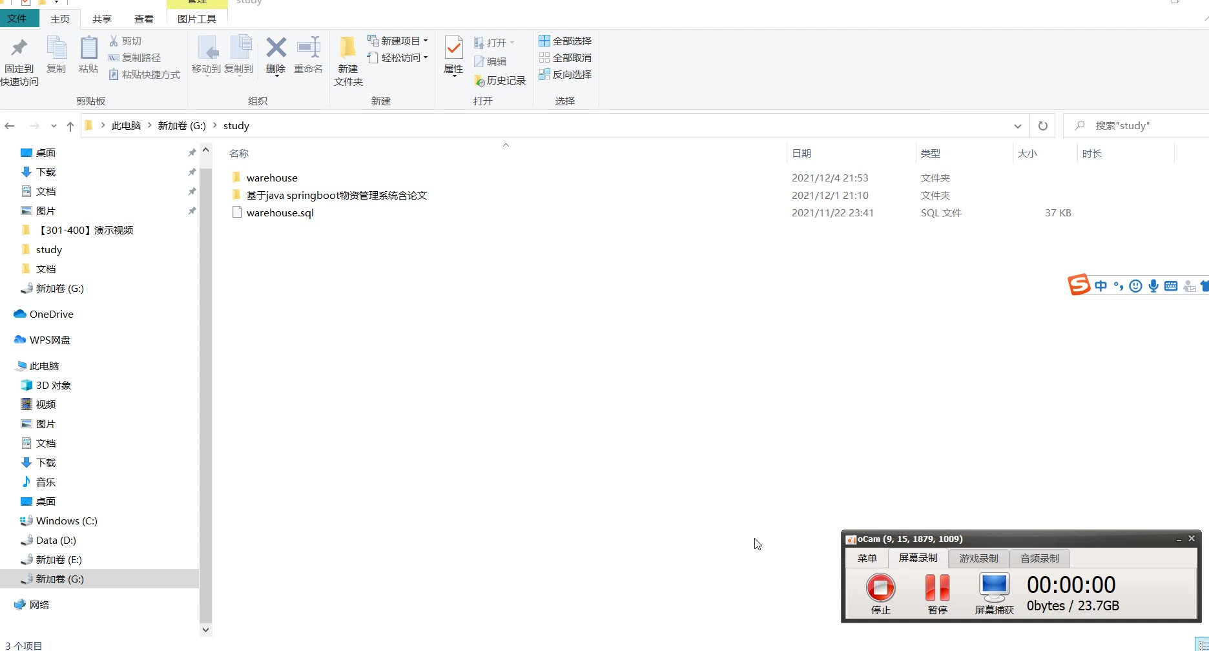Image resolution: width=1209 pixels, height=651 pixels.
Task: Refresh the study folder view
Action: click(1043, 126)
